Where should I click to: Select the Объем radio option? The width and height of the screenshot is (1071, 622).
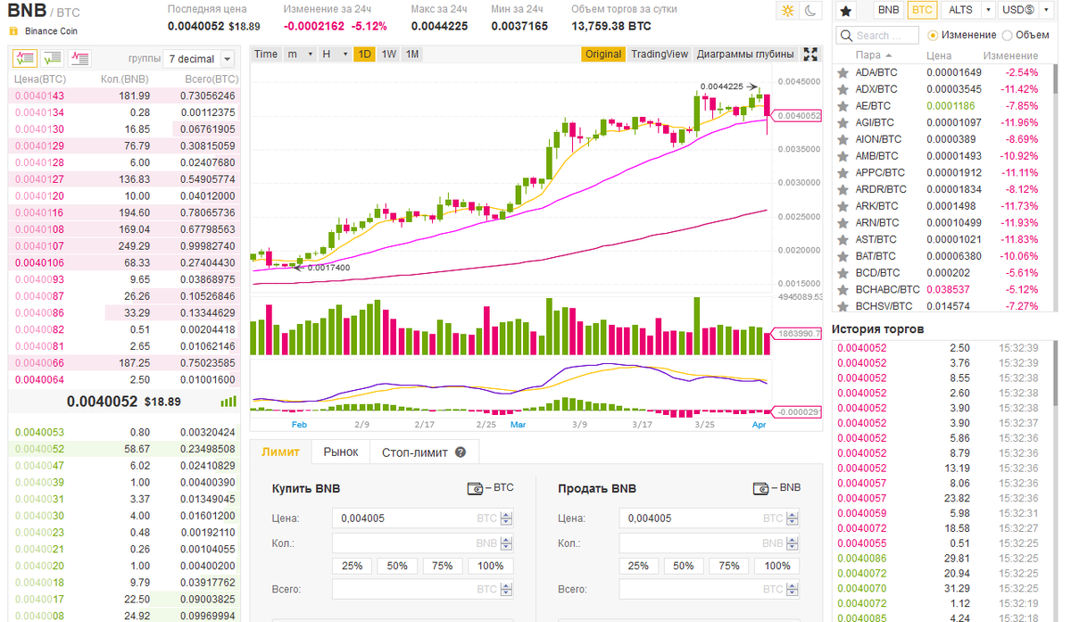[x=1007, y=35]
